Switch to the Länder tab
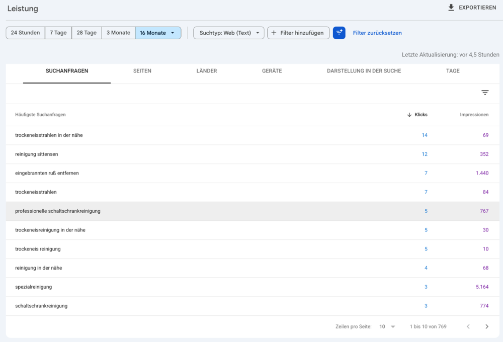503x342 pixels. coord(207,71)
